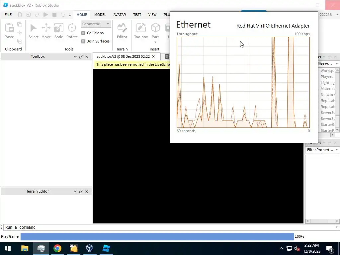
Task: Show hidden system tray icons
Action: point(281,248)
